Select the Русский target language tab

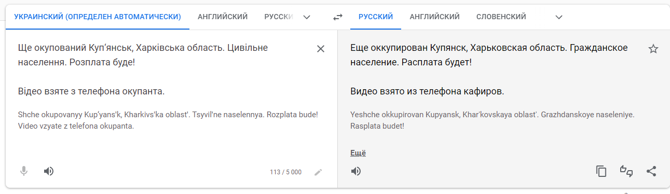click(376, 17)
